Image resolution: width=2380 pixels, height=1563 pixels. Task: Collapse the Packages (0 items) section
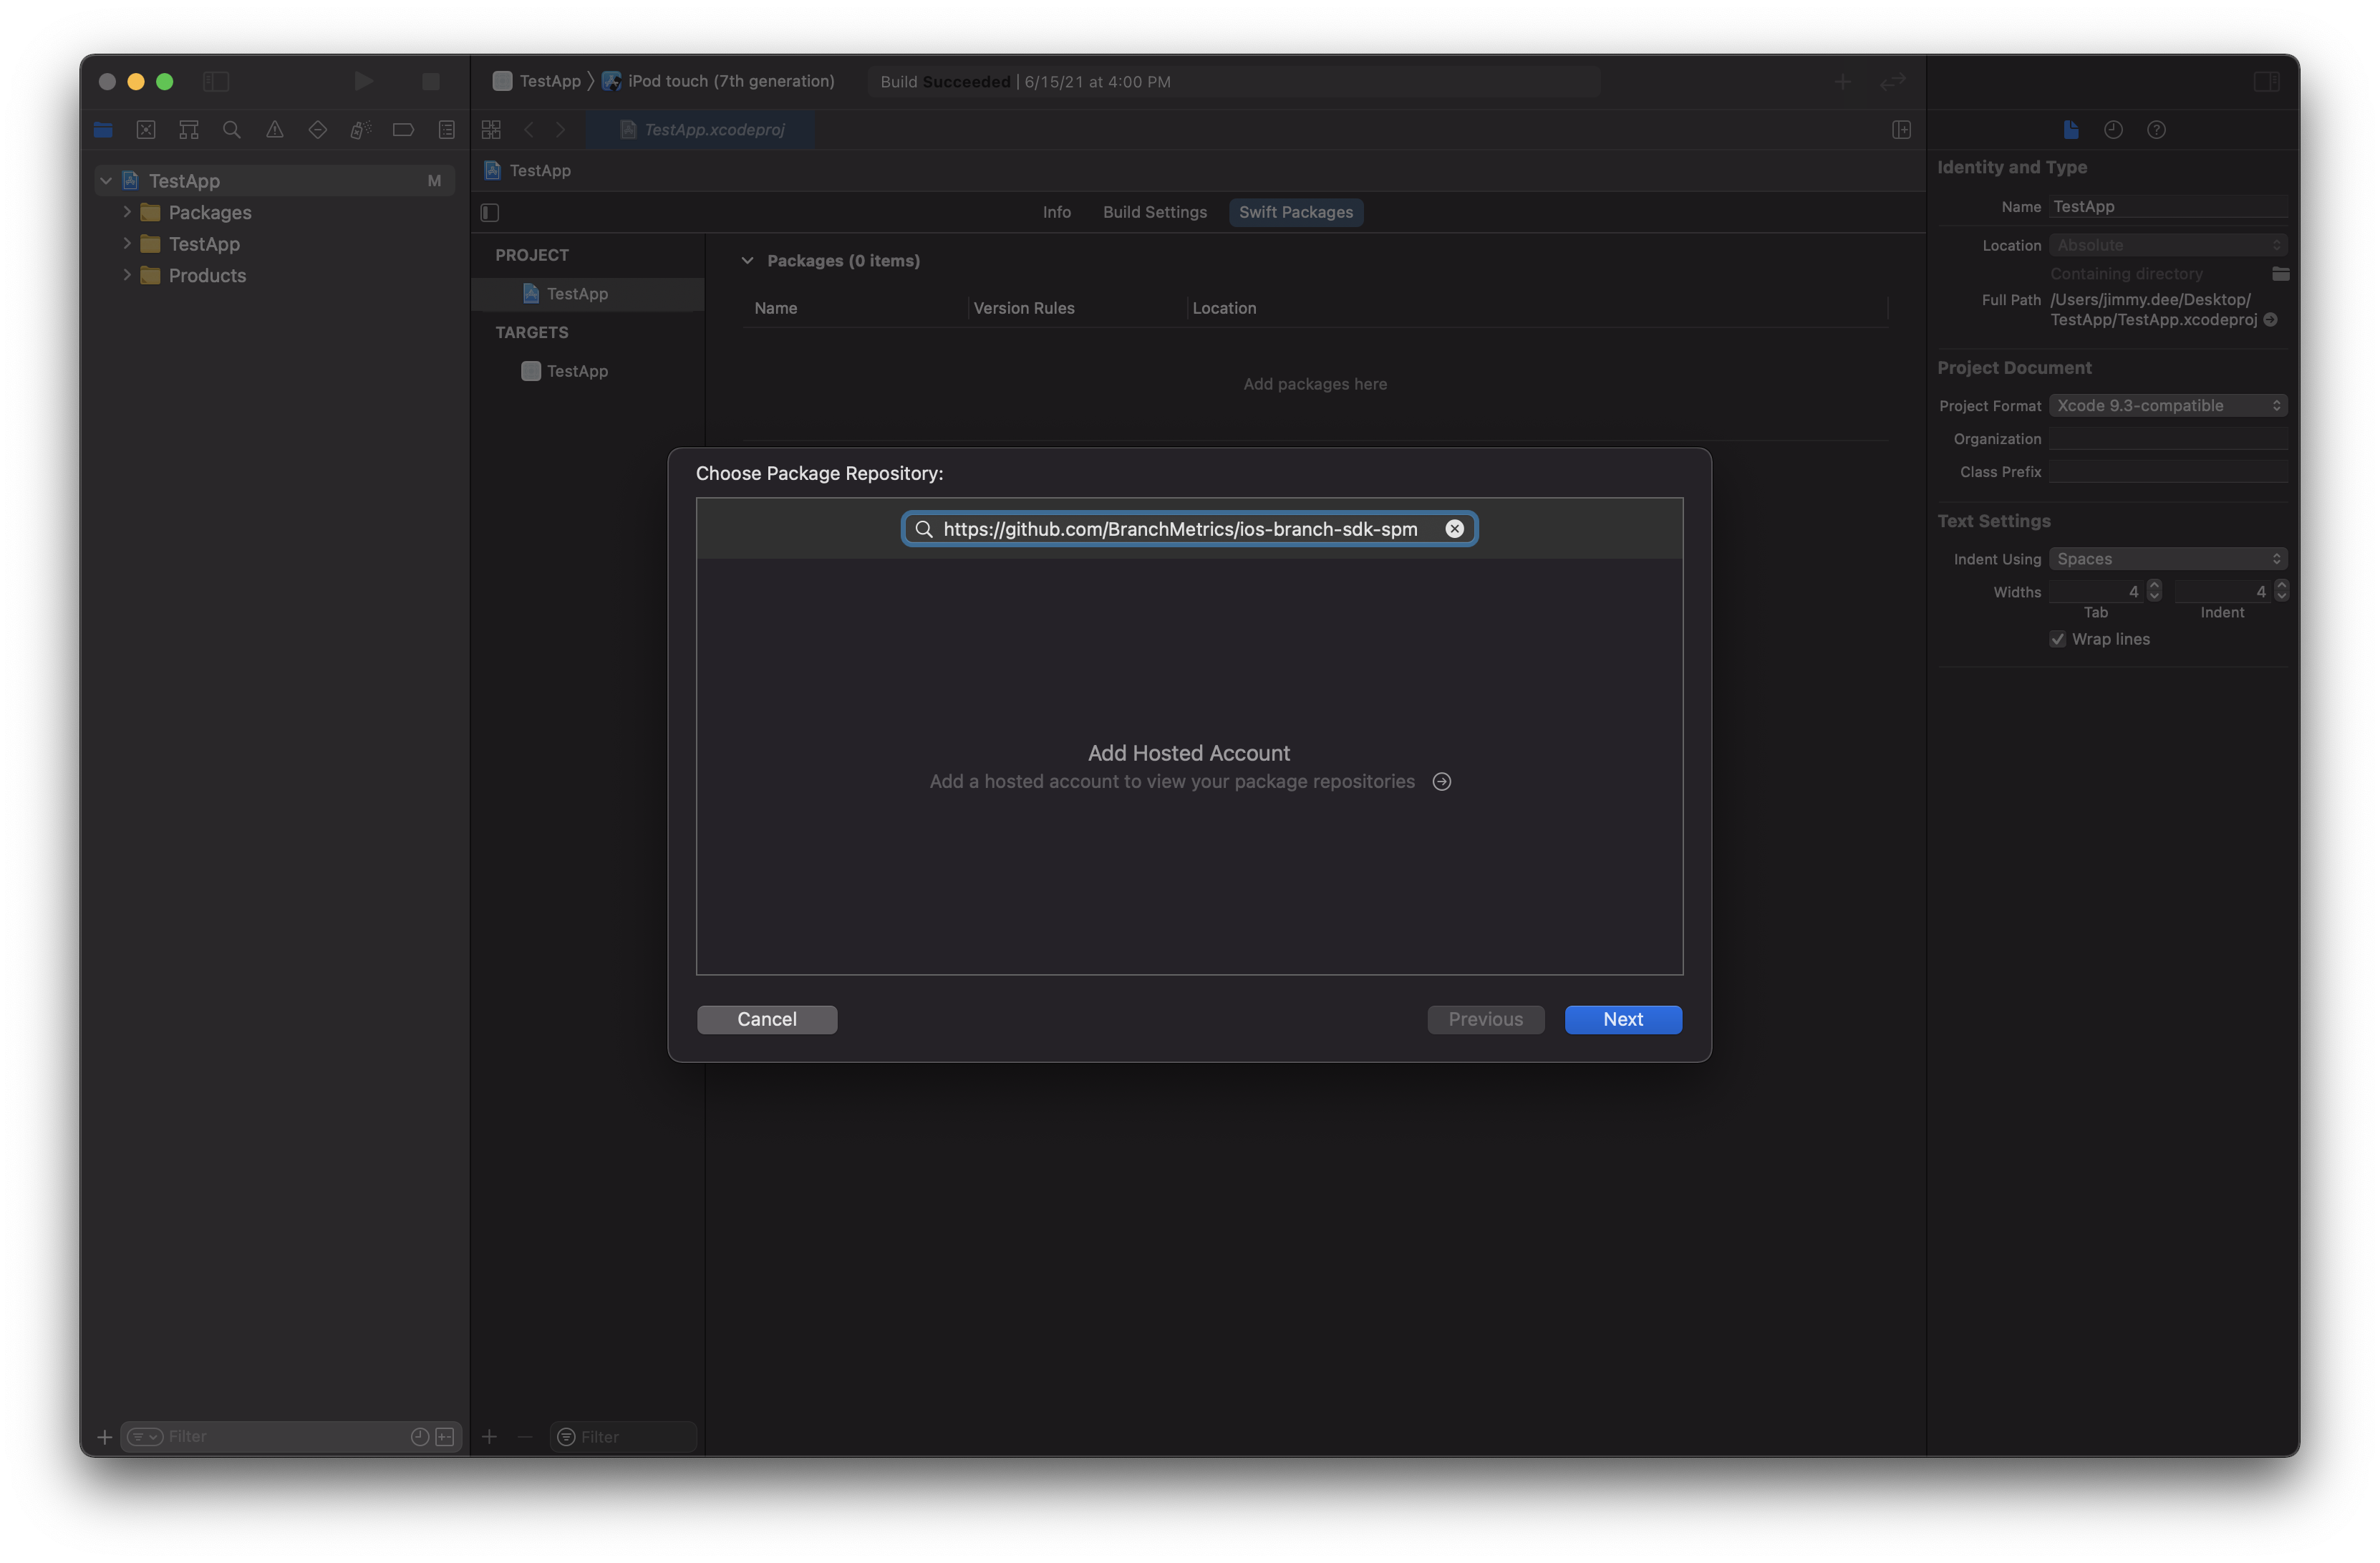coord(747,260)
